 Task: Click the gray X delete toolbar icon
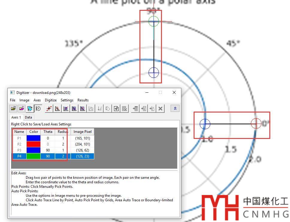pos(160,109)
